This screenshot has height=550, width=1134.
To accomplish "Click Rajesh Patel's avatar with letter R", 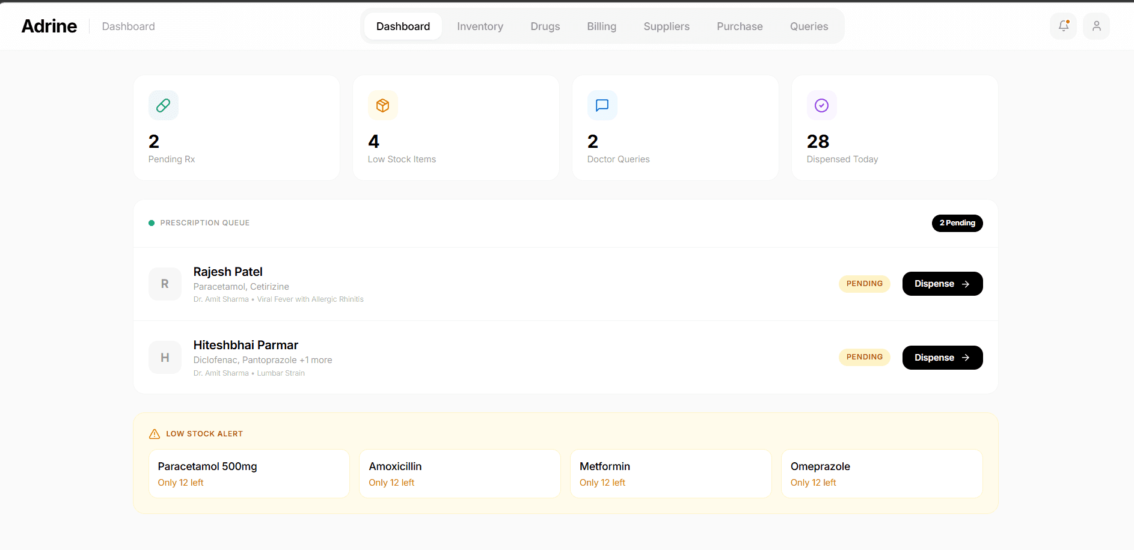I will (165, 283).
